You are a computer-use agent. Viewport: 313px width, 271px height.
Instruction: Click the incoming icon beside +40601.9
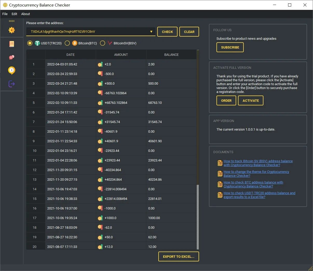point(100,141)
